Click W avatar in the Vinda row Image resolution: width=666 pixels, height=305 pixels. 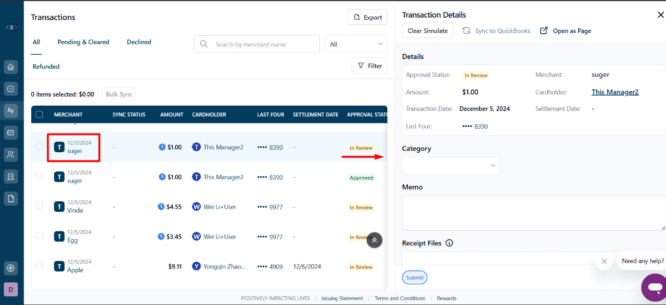point(196,207)
